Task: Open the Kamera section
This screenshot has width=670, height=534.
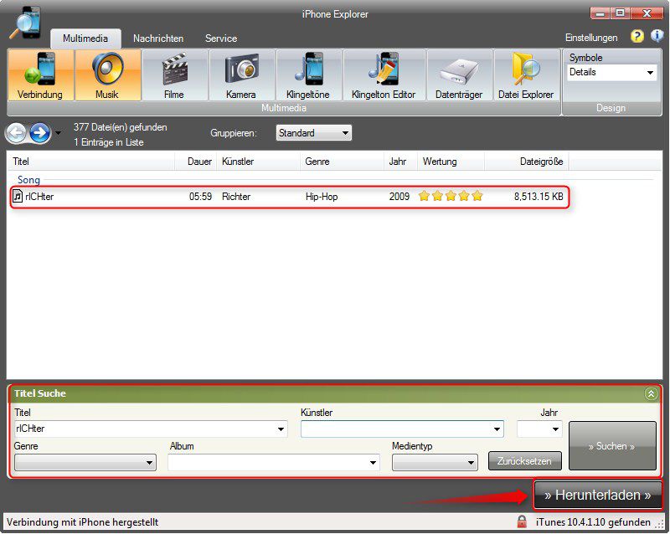Action: 241,75
